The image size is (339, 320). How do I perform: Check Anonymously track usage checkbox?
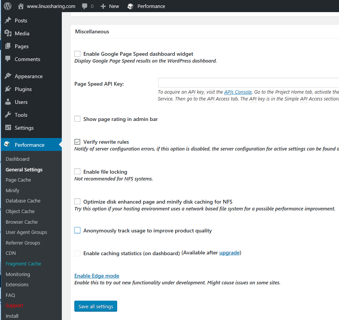(x=77, y=231)
